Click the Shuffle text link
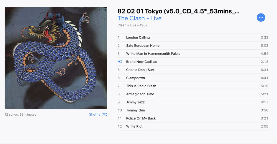Screen dimensions: 277x144 pos(95,114)
